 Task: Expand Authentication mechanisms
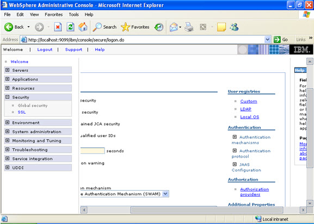point(235,137)
